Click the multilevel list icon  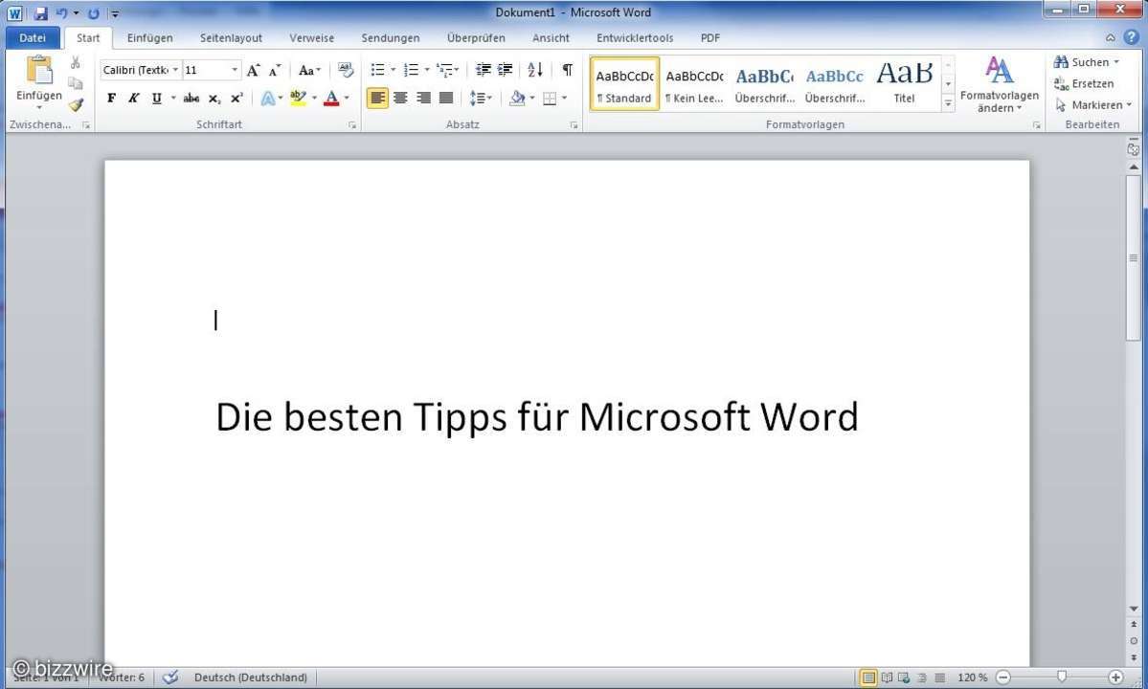coord(444,70)
